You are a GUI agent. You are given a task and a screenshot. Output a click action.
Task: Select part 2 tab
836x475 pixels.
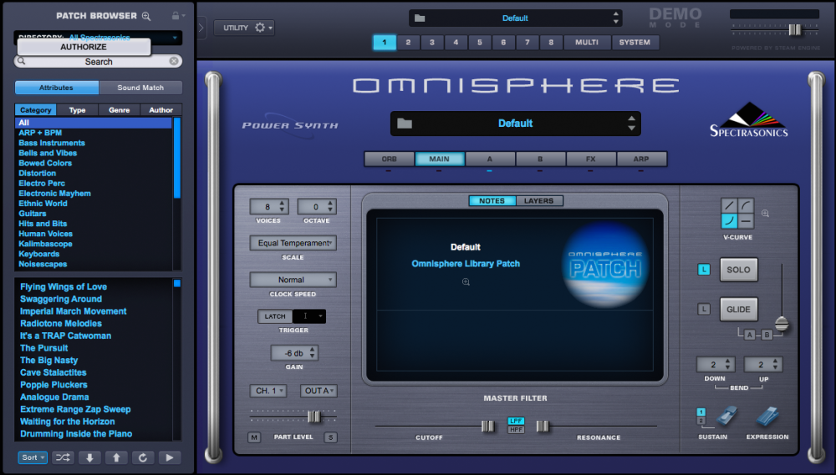pos(408,42)
